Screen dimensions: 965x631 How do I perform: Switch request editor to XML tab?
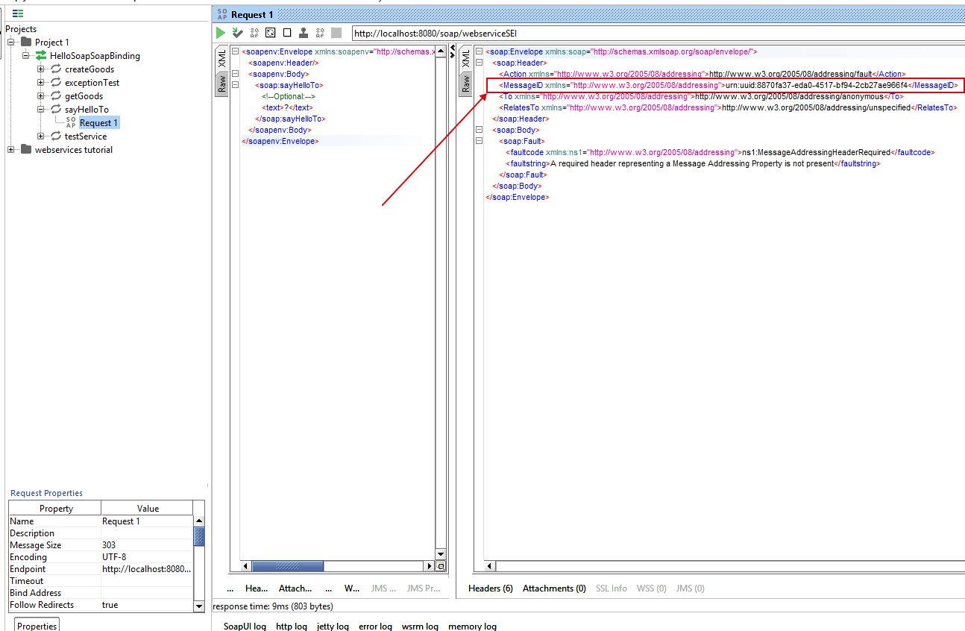click(221, 60)
